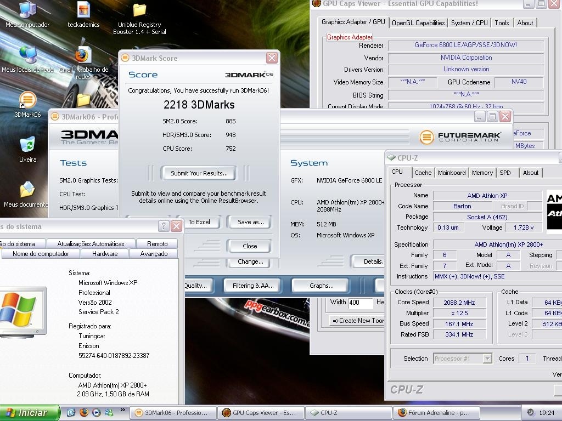Select Cache tab in CPU-Z
The image size is (562, 421).
click(423, 173)
